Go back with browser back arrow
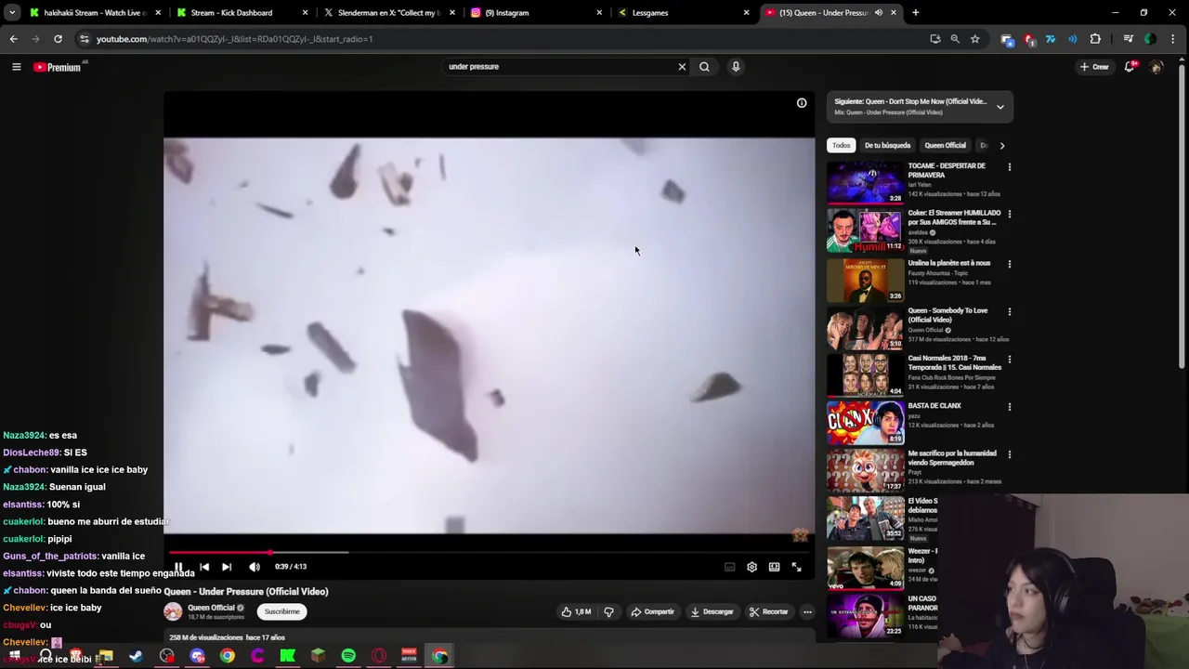This screenshot has height=669, width=1189. click(x=13, y=39)
